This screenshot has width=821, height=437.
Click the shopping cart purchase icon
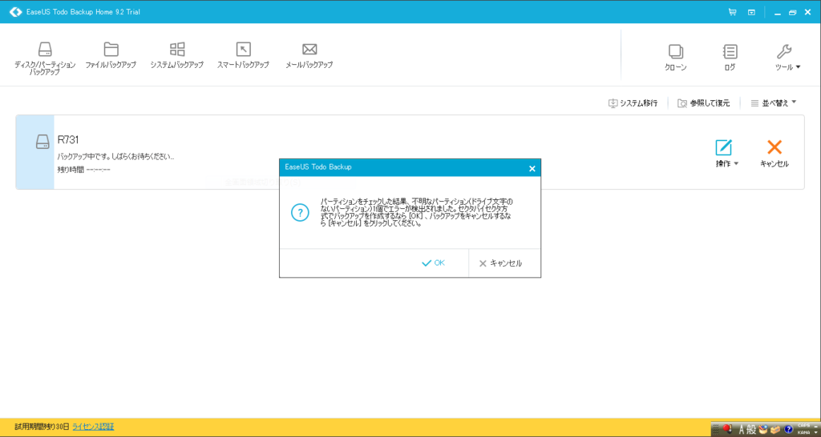732,12
